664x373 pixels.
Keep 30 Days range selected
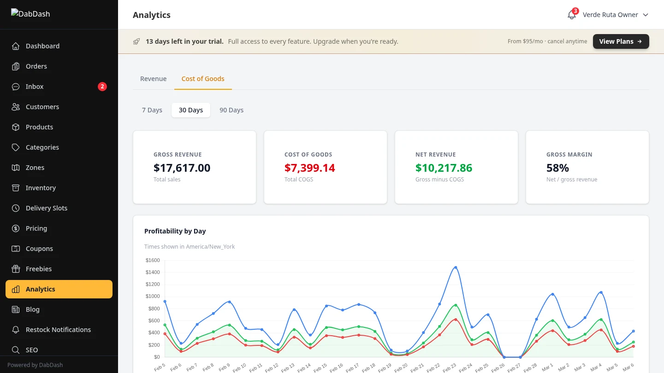click(191, 110)
